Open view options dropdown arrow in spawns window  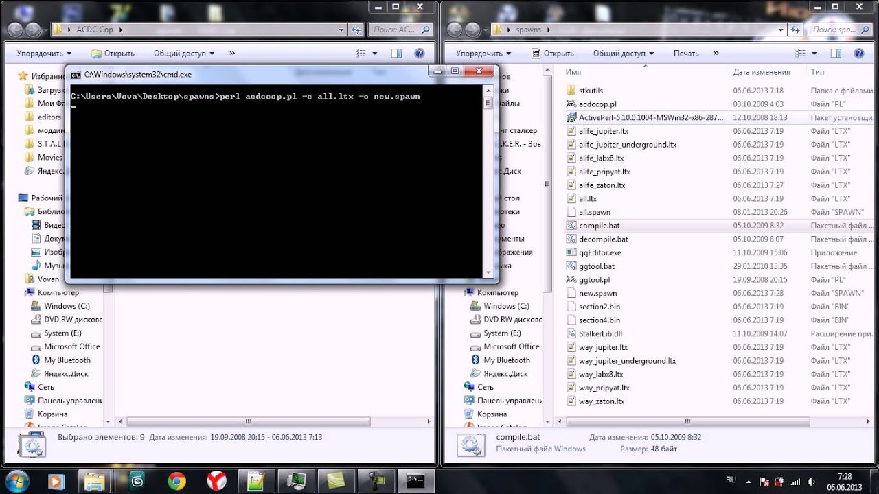point(814,54)
